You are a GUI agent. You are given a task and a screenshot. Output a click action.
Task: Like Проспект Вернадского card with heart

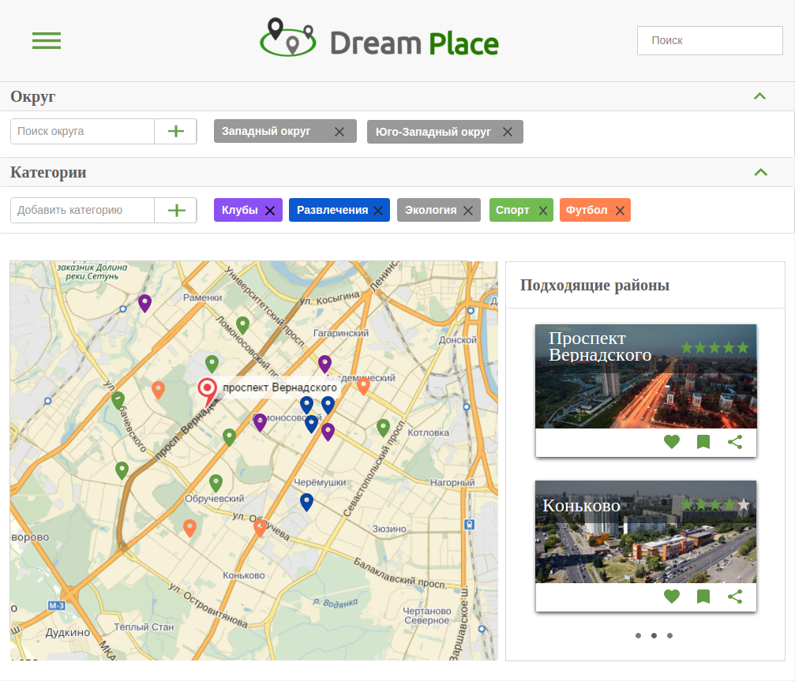tap(672, 442)
